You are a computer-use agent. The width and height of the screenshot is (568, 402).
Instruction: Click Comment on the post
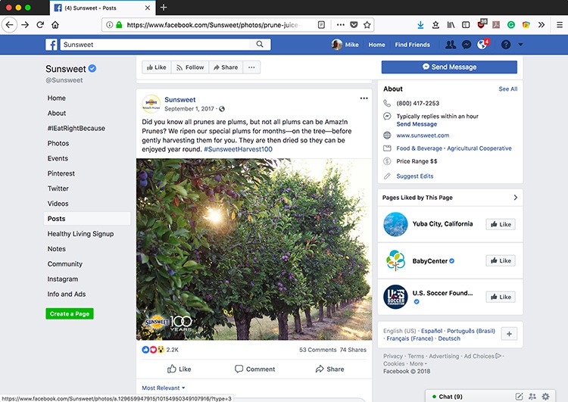[x=255, y=369]
